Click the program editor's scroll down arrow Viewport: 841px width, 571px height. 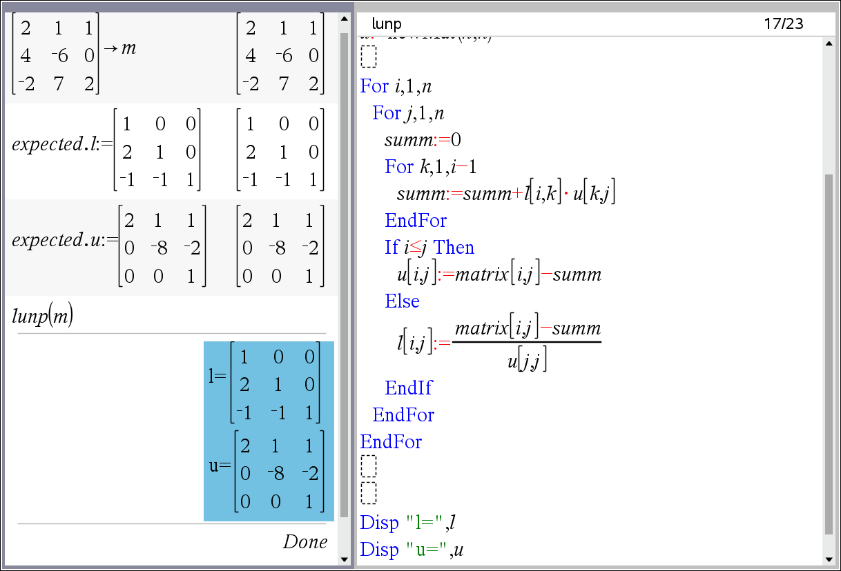click(x=829, y=559)
